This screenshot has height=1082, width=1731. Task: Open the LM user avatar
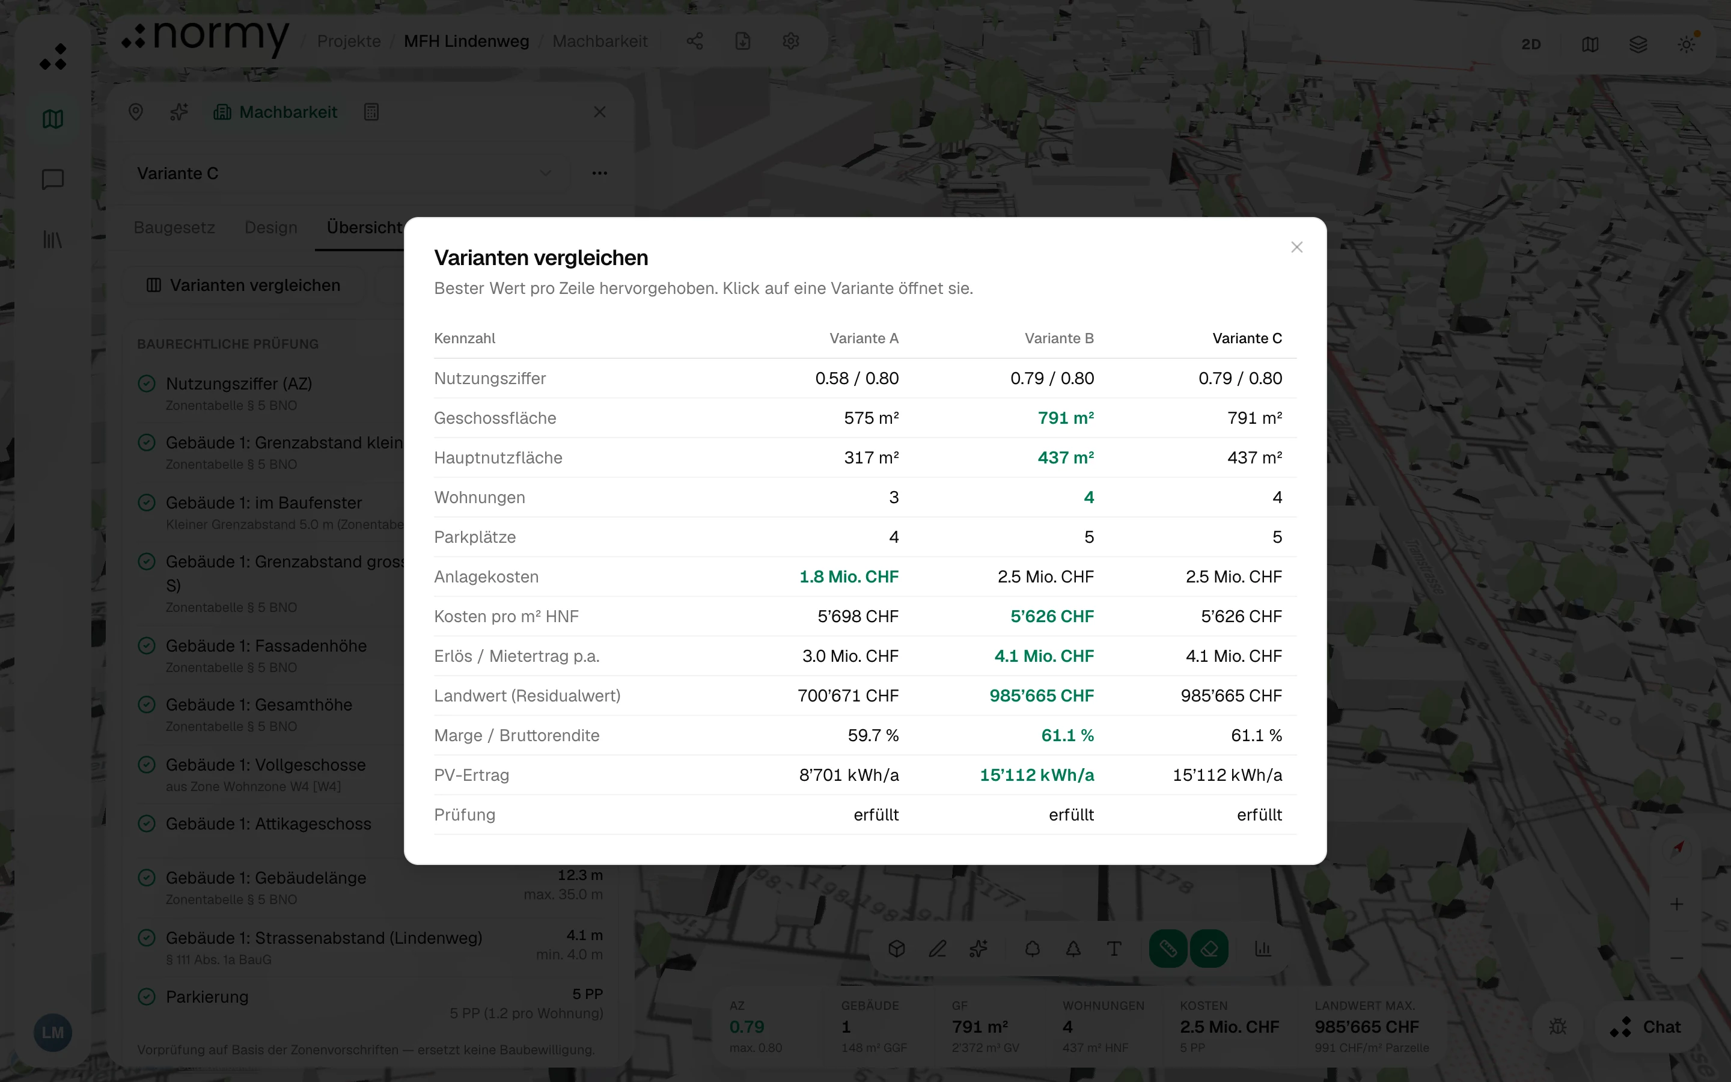click(x=53, y=1033)
